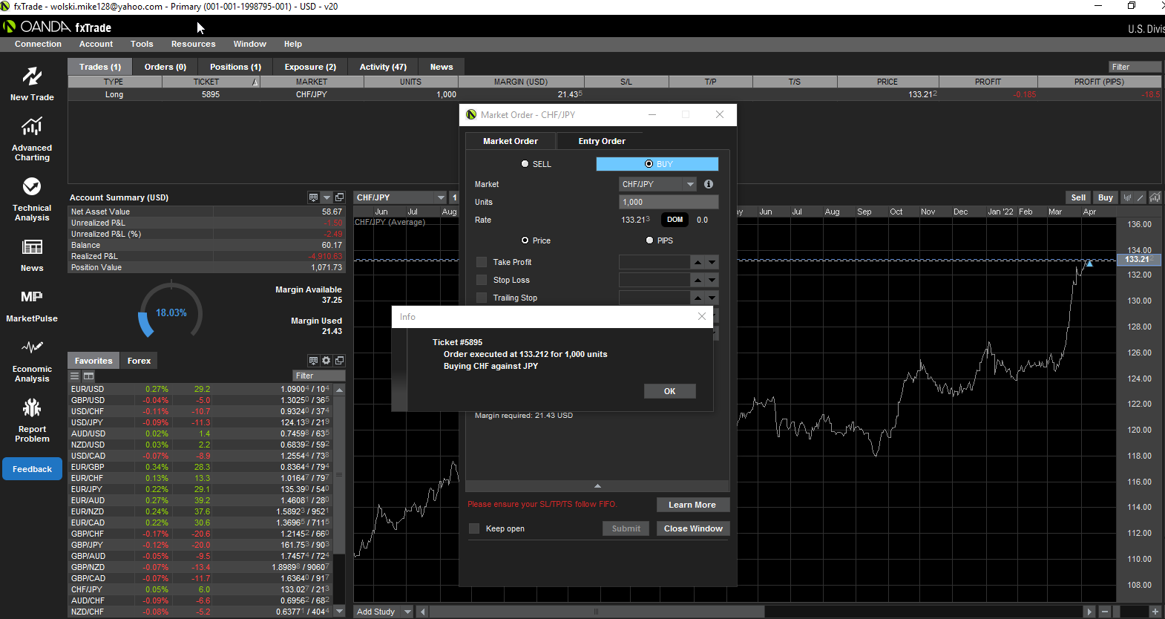Launch Technical Analysis tool
Image resolution: width=1165 pixels, height=619 pixels.
pos(32,186)
